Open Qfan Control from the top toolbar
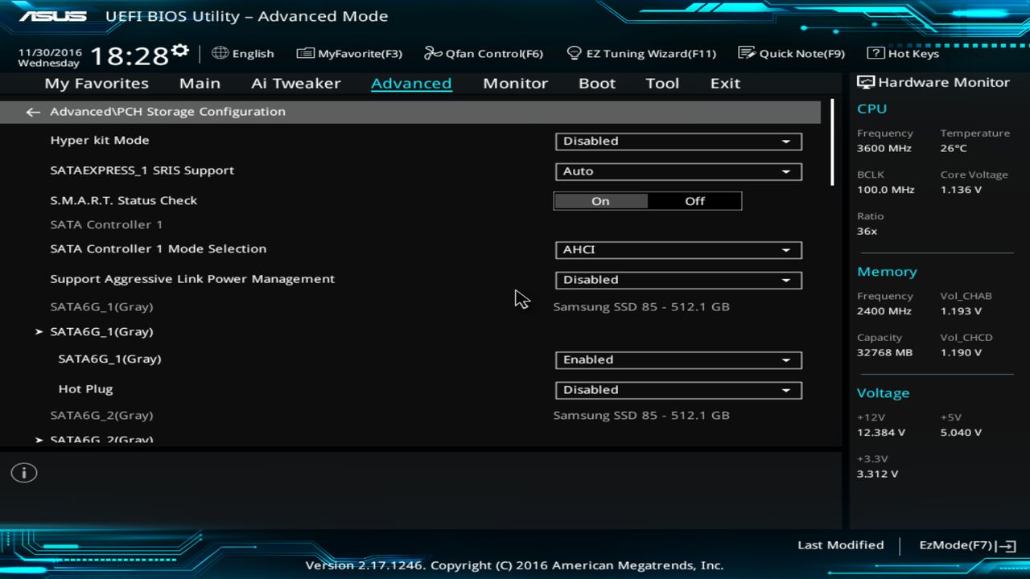 pos(483,53)
